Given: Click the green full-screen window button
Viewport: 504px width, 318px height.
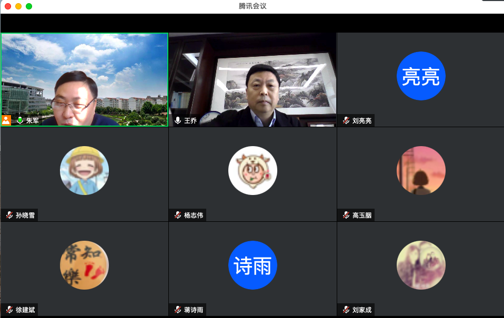Looking at the screenshot, I should [29, 6].
